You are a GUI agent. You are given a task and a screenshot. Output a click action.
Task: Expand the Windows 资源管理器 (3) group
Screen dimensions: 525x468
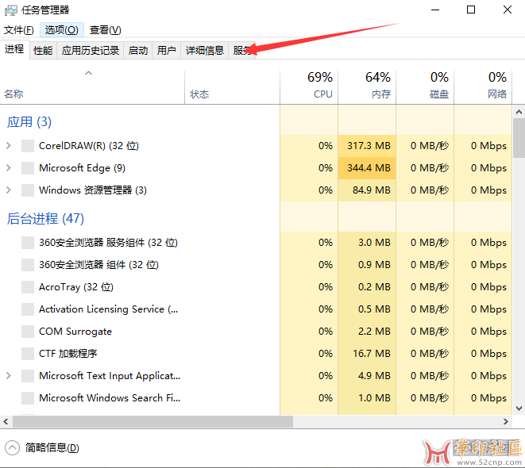(x=9, y=190)
